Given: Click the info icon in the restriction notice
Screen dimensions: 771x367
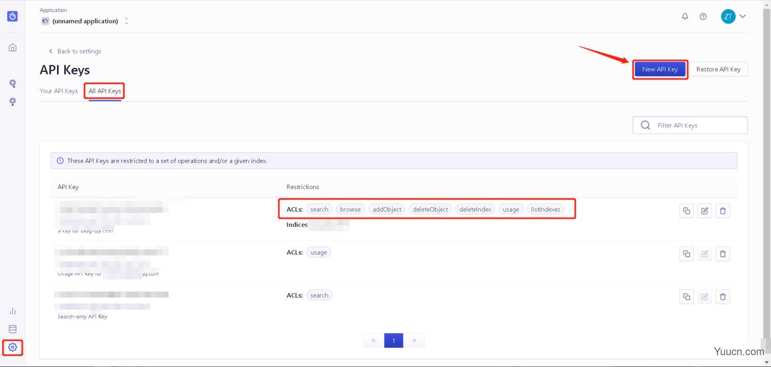Looking at the screenshot, I should [x=60, y=161].
